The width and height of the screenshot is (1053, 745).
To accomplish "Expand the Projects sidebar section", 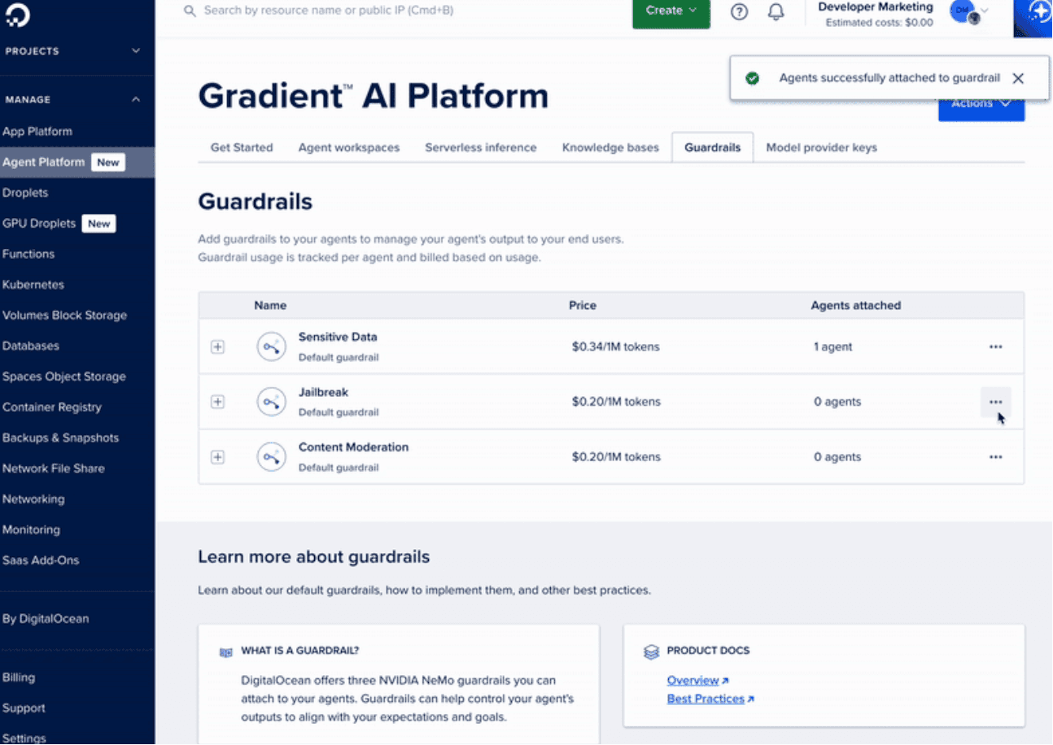I will click(x=136, y=51).
